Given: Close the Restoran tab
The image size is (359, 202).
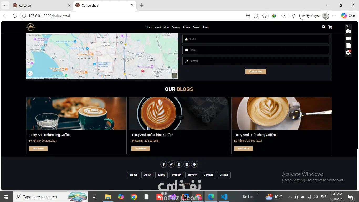Looking at the screenshot, I should (69, 5).
